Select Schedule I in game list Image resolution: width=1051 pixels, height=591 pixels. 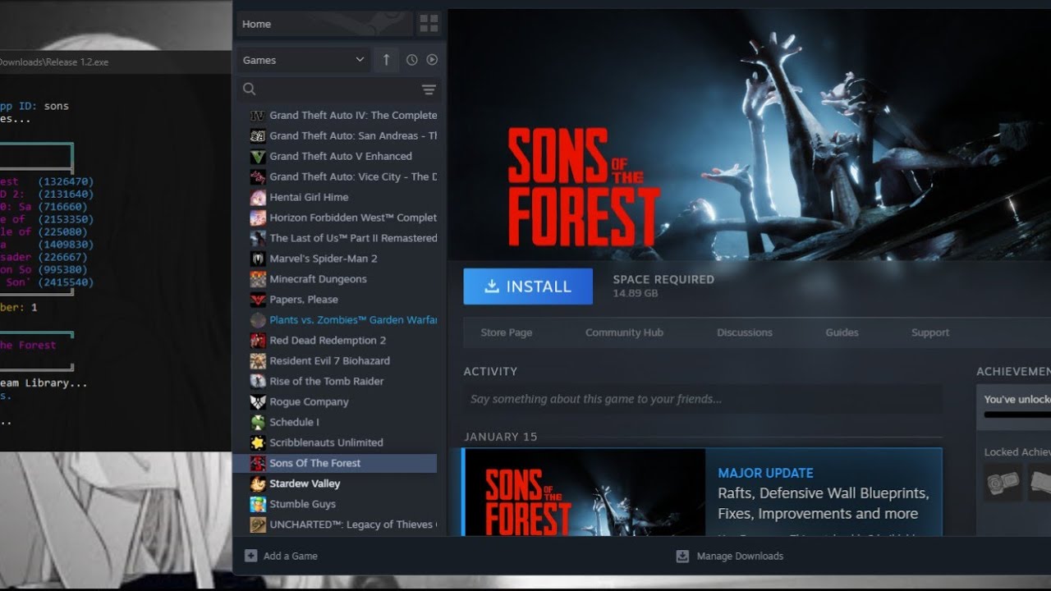point(335,423)
